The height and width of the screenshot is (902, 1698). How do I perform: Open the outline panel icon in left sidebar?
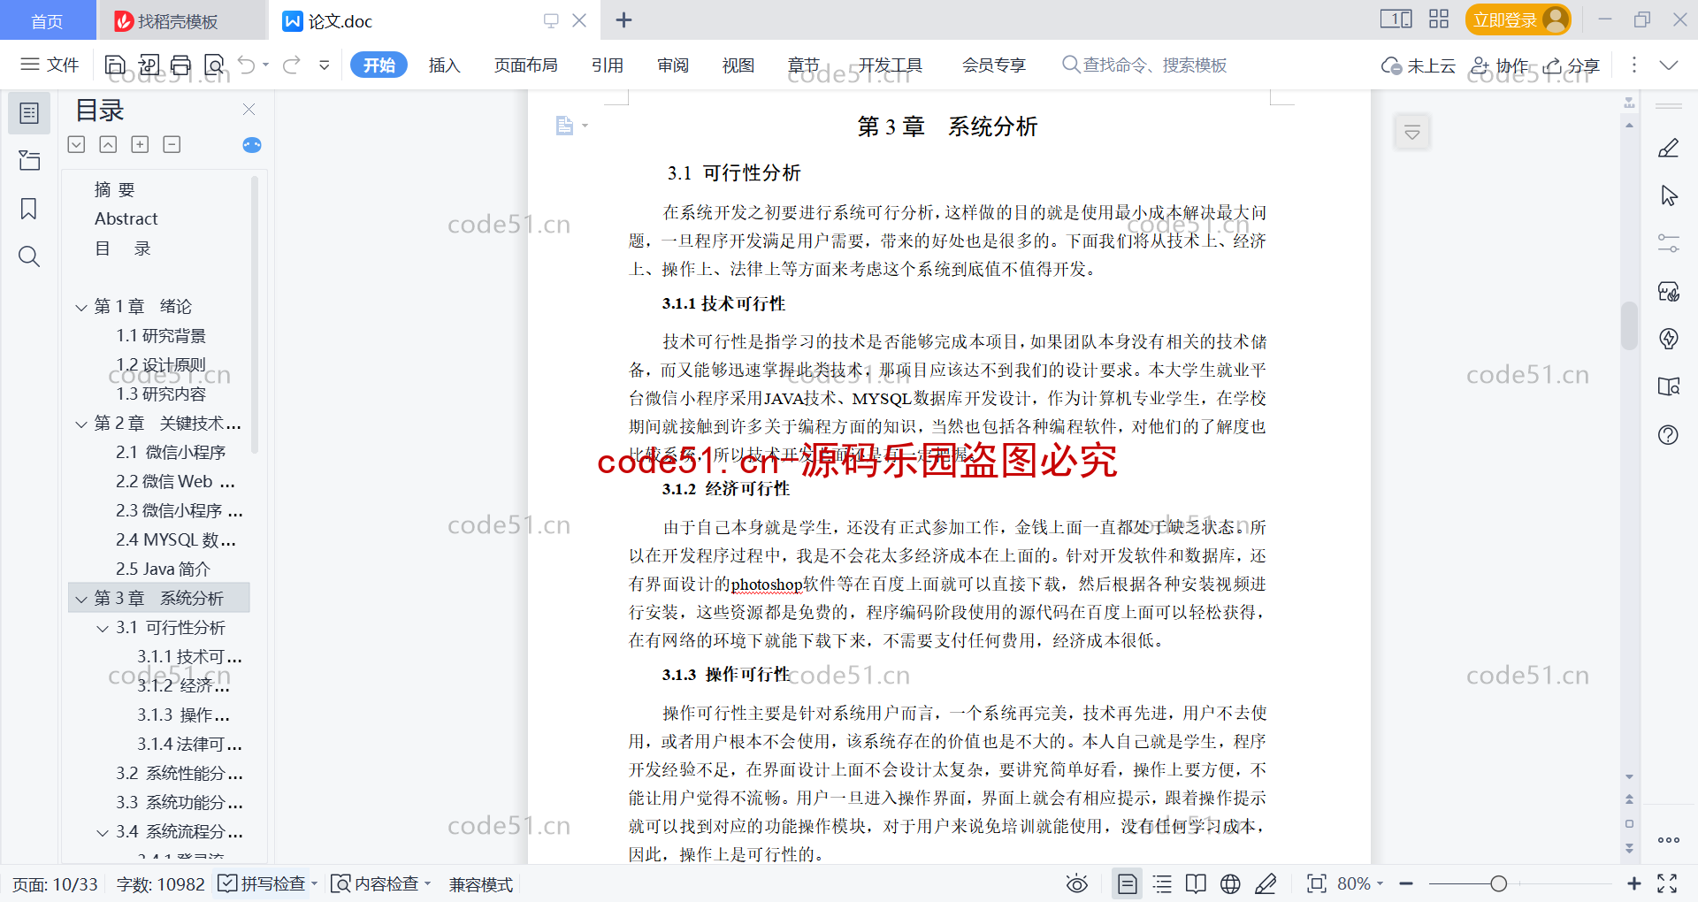pyautogui.click(x=29, y=113)
